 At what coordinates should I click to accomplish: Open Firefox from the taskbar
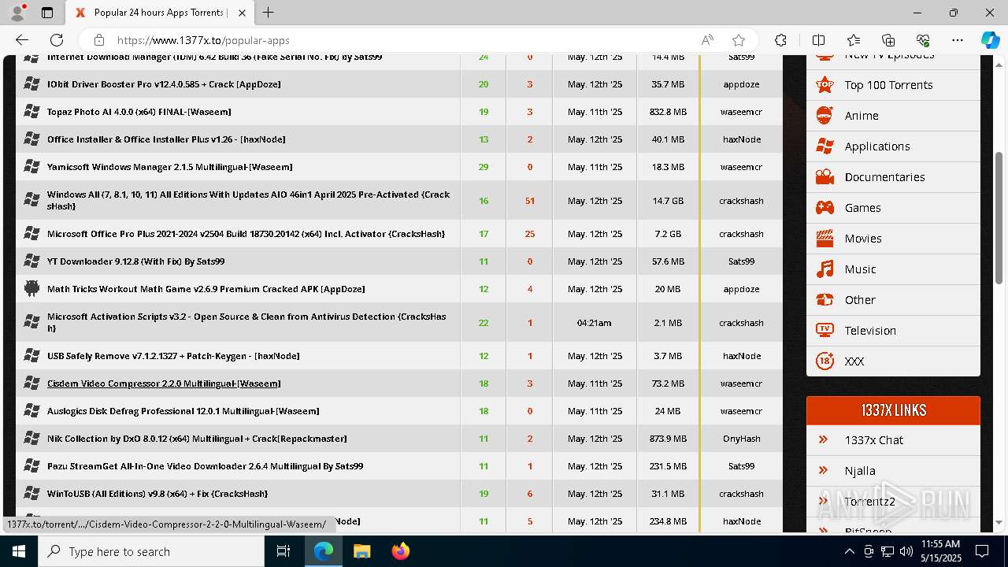[x=401, y=551]
